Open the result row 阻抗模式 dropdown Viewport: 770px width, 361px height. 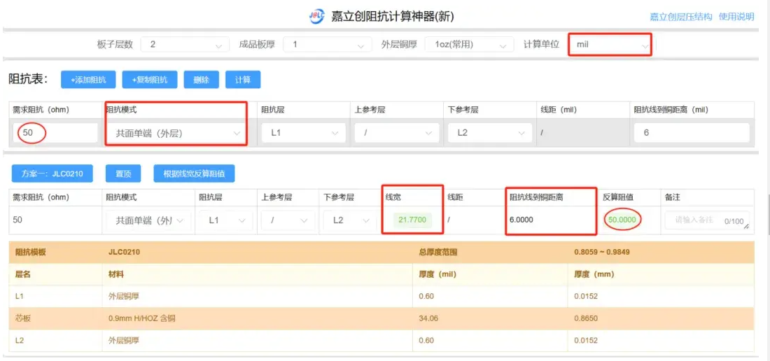coord(149,220)
